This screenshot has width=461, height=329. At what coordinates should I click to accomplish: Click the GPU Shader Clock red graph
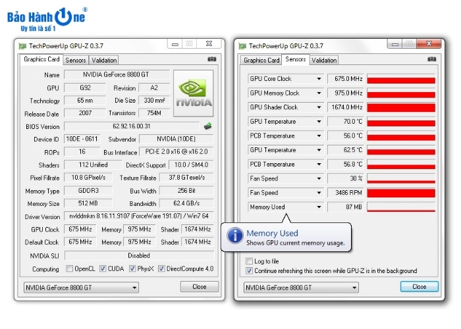[x=401, y=107]
